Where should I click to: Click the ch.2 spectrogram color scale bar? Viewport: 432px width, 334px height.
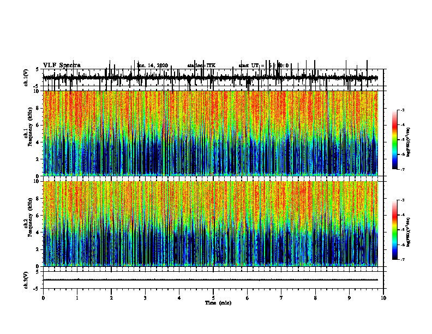point(394,230)
